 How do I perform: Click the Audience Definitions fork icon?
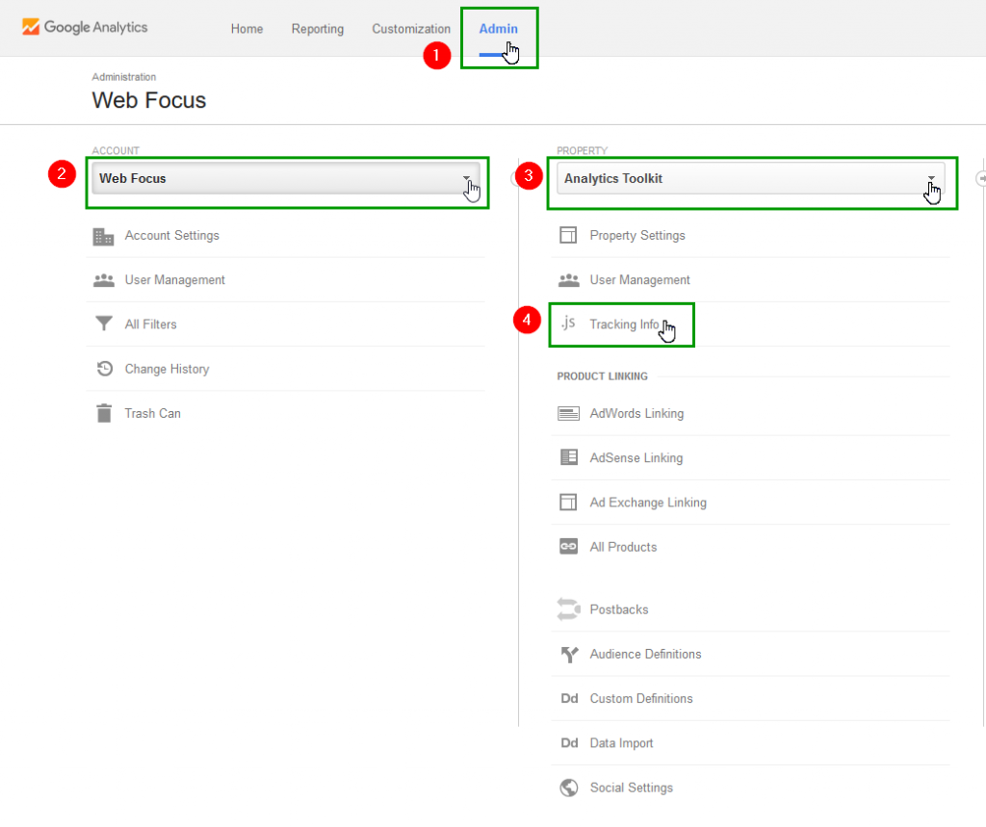pos(569,655)
